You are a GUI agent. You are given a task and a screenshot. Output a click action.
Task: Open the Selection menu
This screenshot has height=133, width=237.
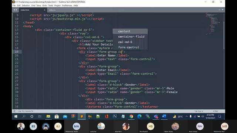(26, 6)
